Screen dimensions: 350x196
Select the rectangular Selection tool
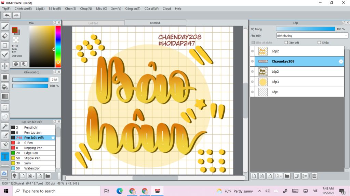click(x=5, y=108)
